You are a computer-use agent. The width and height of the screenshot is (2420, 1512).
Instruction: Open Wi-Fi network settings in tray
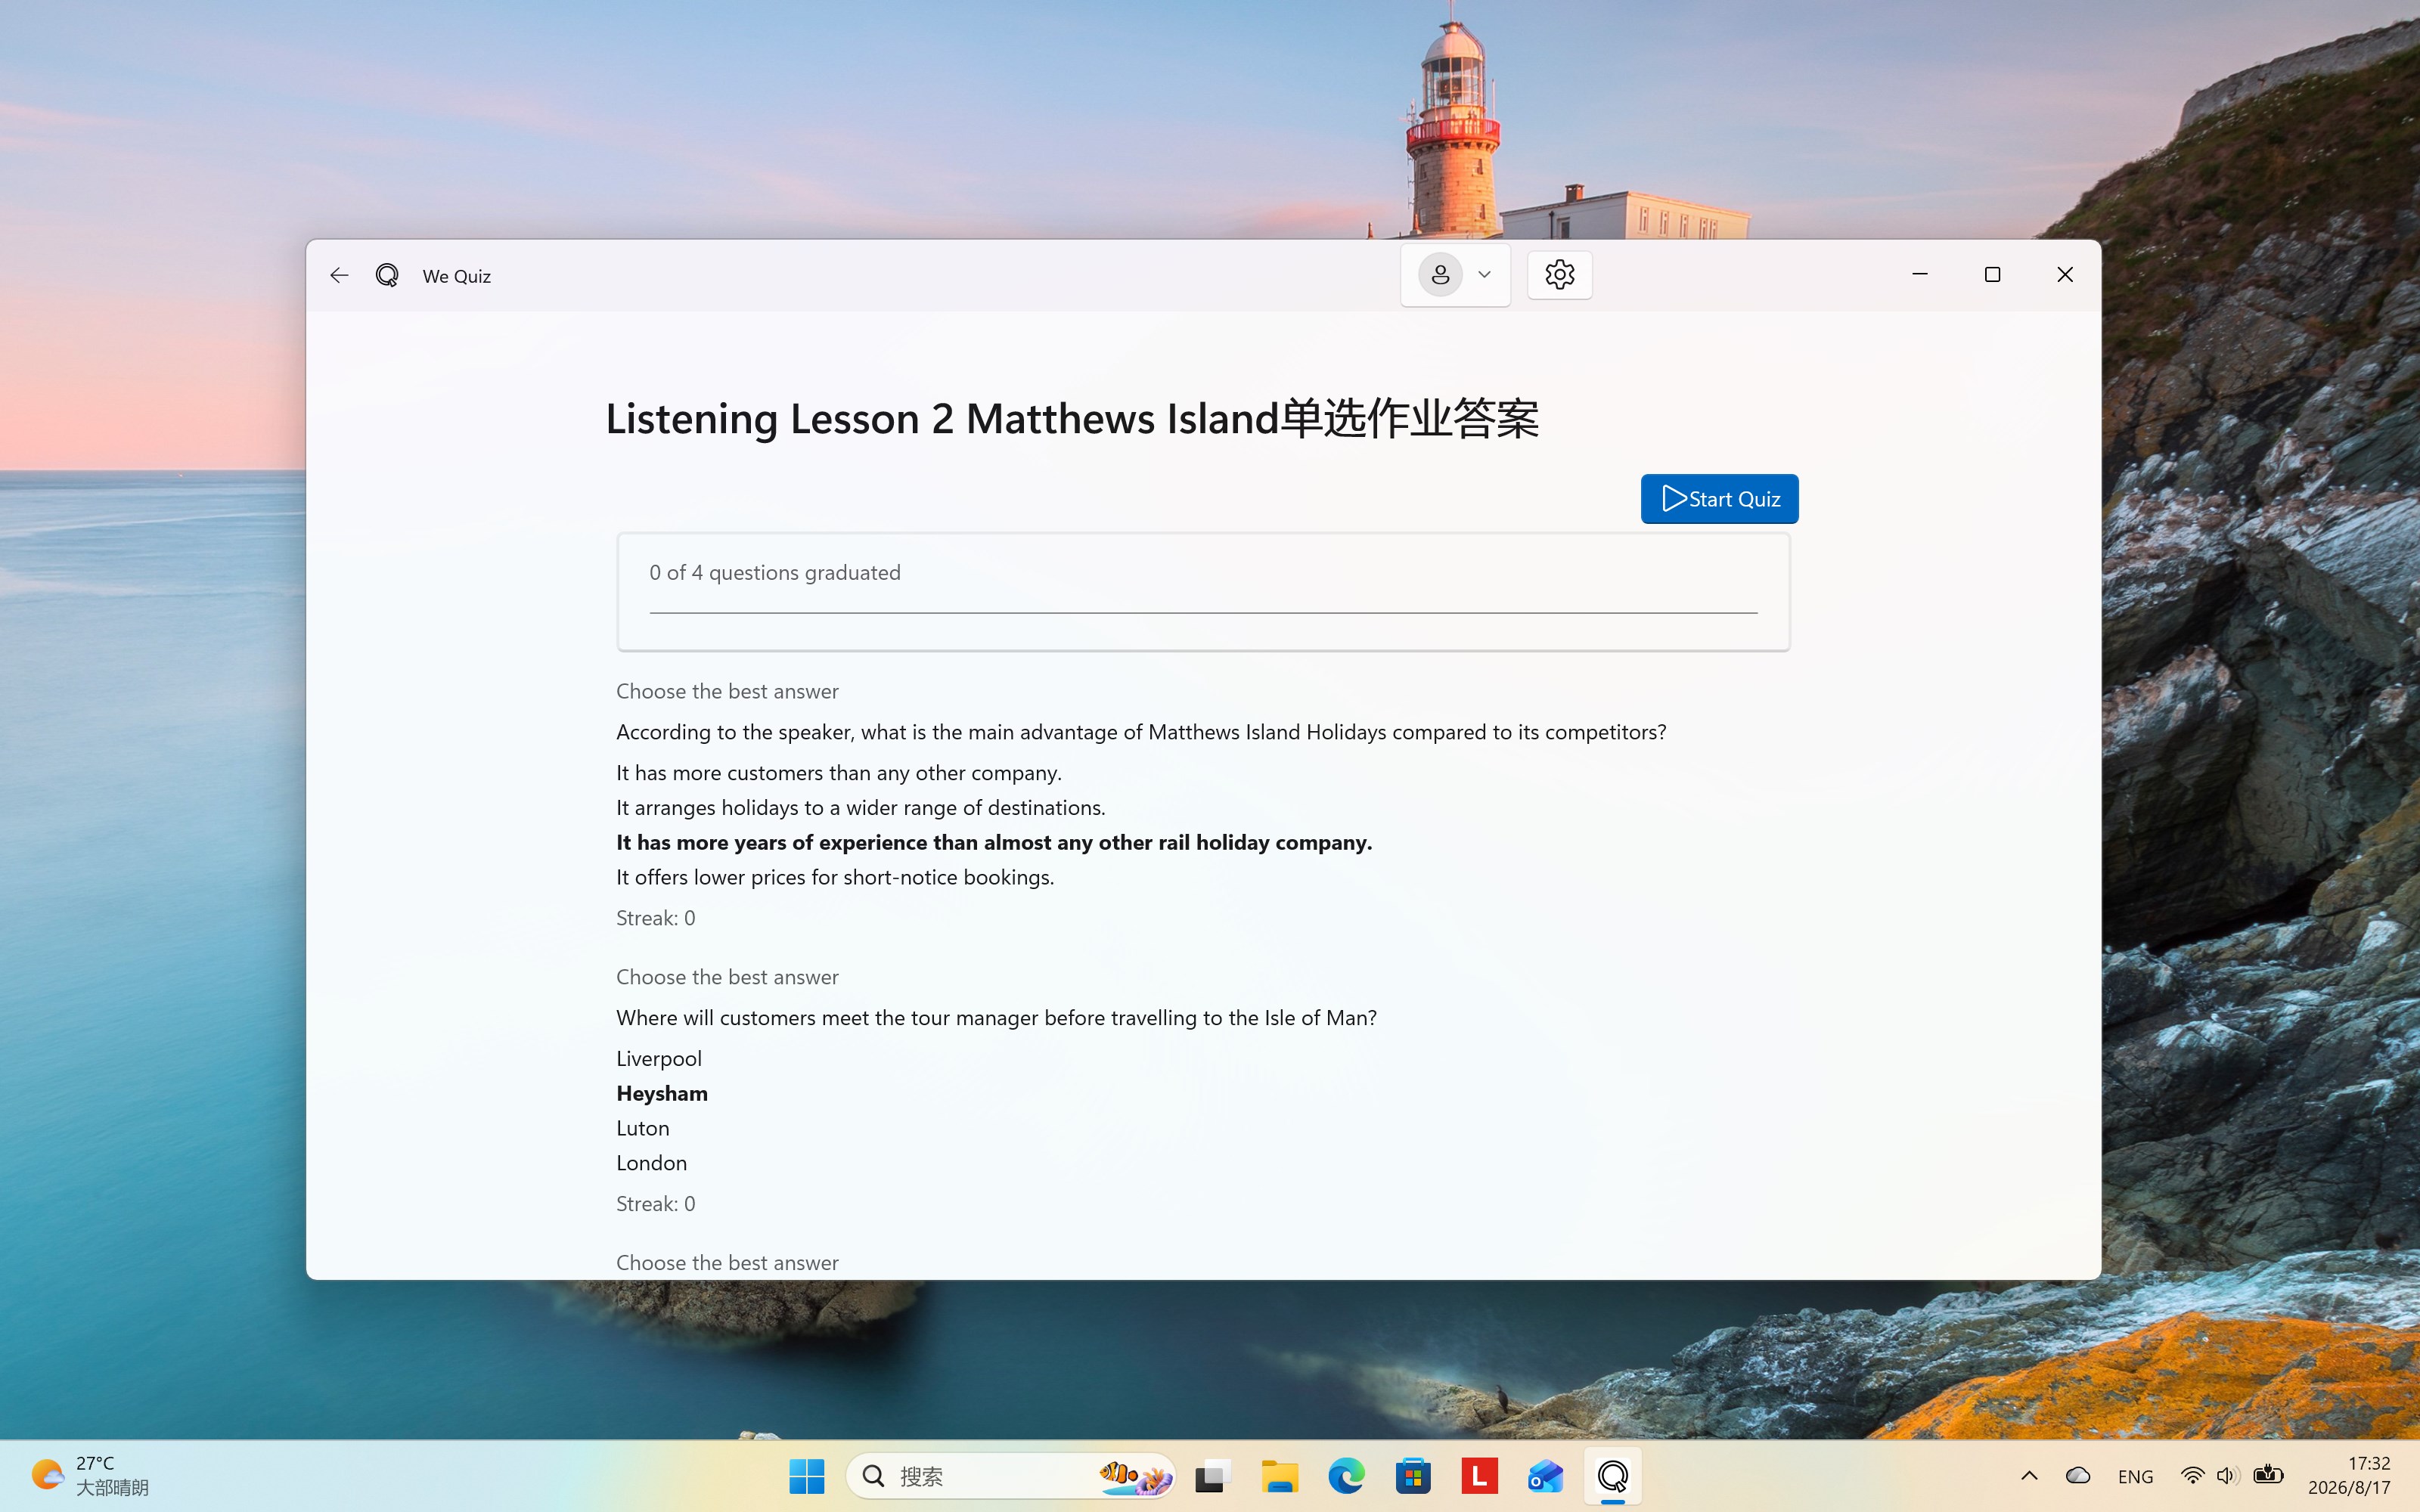pos(2192,1476)
